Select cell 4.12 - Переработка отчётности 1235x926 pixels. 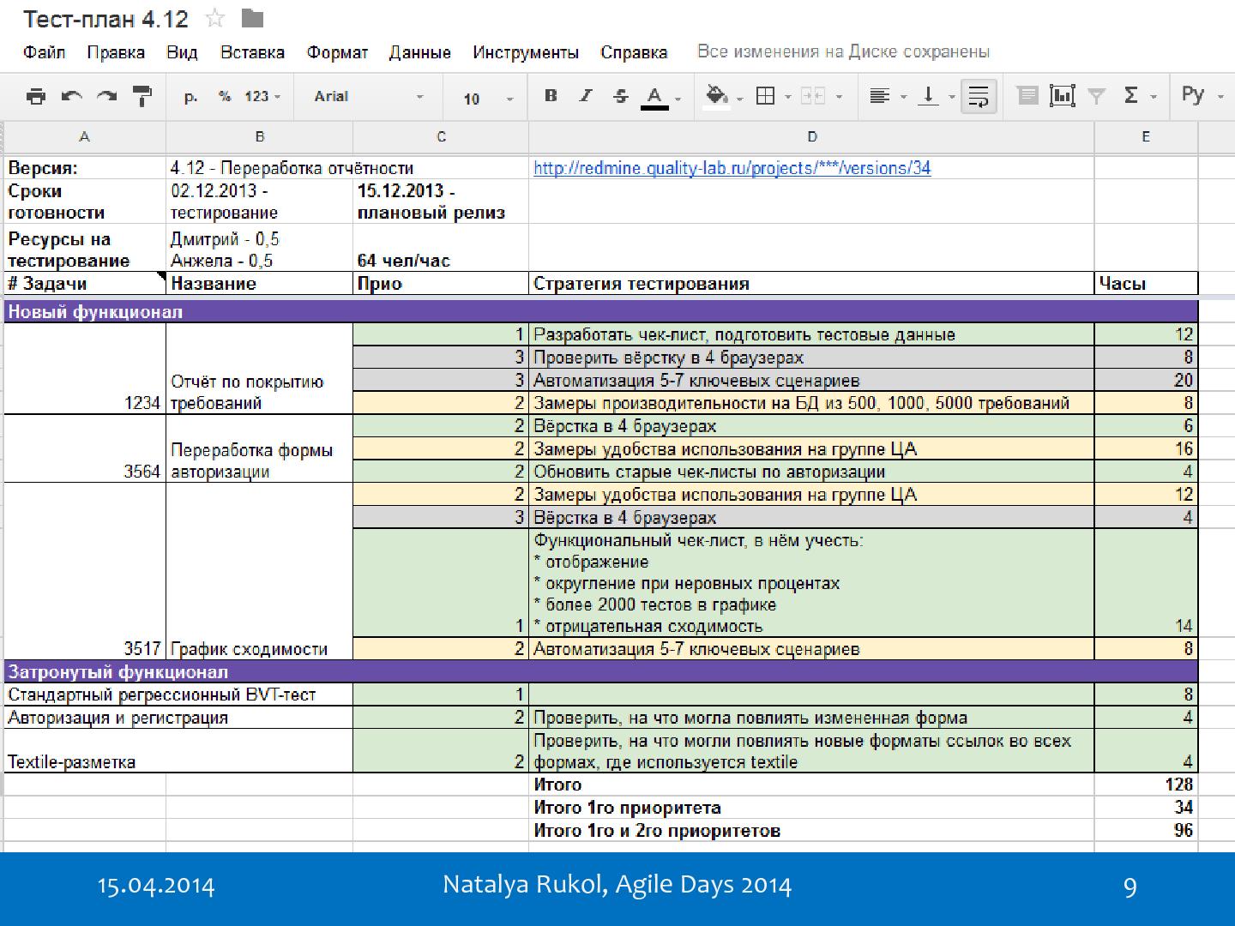click(x=260, y=168)
